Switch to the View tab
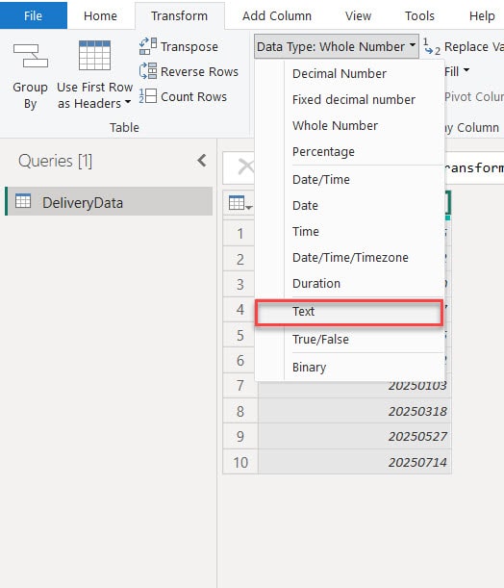Screen dimensions: 504x588 pos(358,15)
